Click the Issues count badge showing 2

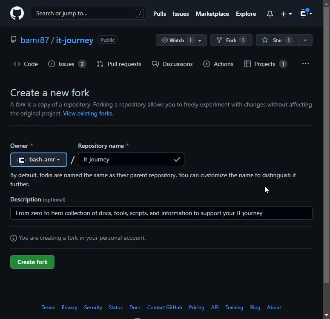click(82, 64)
